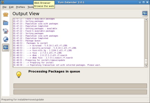Open the Tools menu
The image size is (150, 103).
pos(31,7)
